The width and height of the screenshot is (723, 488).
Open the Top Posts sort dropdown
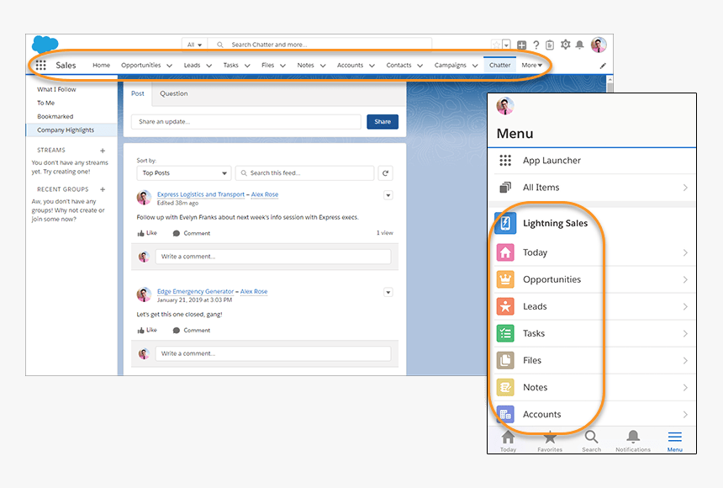[184, 173]
